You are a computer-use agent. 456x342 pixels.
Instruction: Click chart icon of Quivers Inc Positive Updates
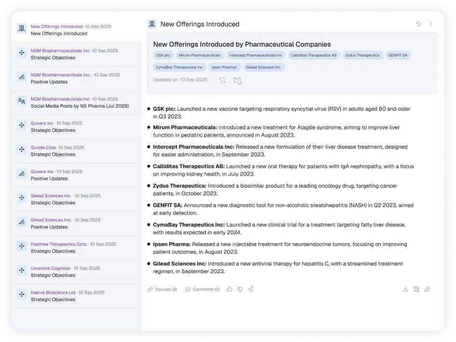pos(22,174)
